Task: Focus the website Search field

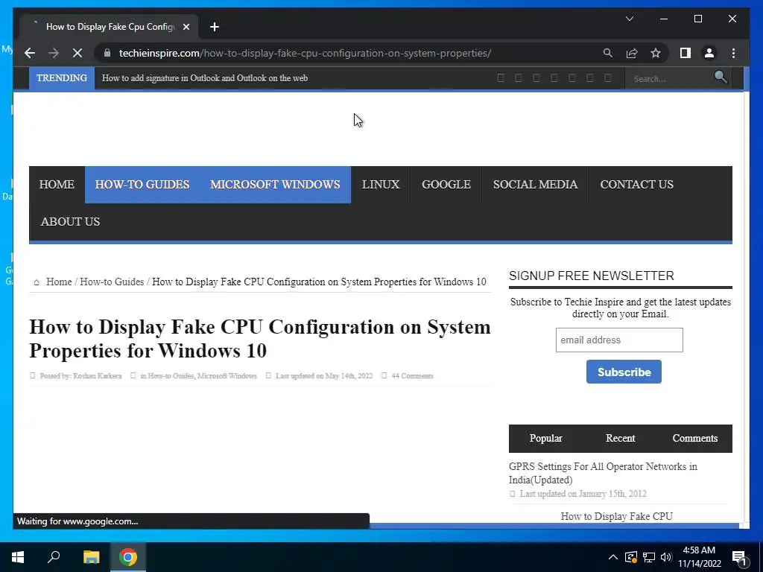Action: pos(671,79)
